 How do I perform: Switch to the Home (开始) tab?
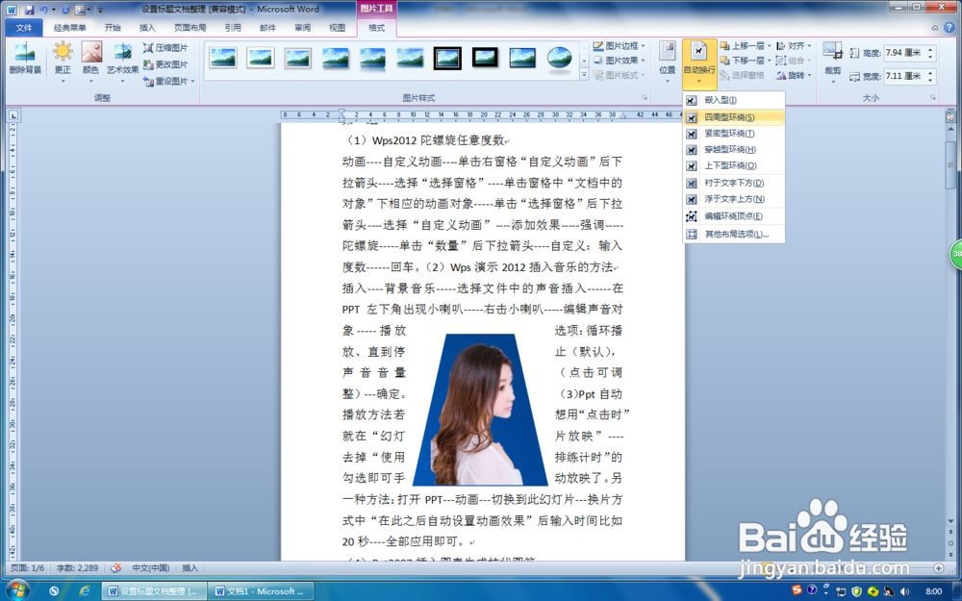pos(113,28)
